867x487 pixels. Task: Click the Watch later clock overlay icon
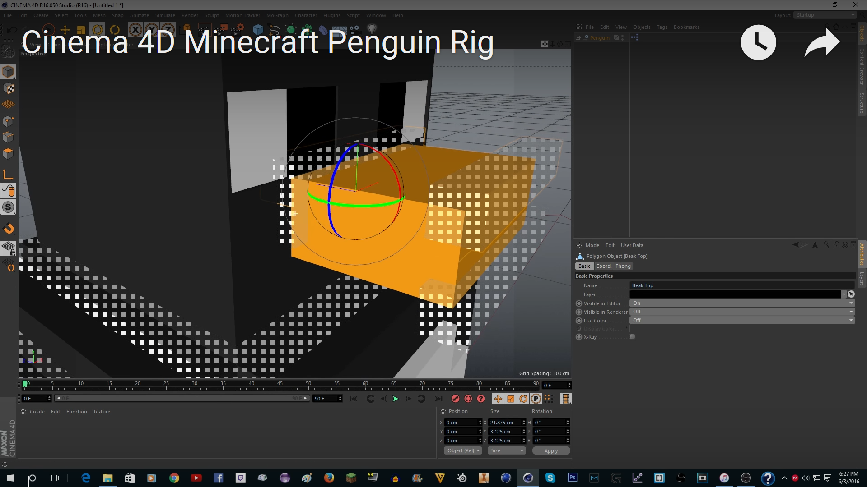(759, 42)
